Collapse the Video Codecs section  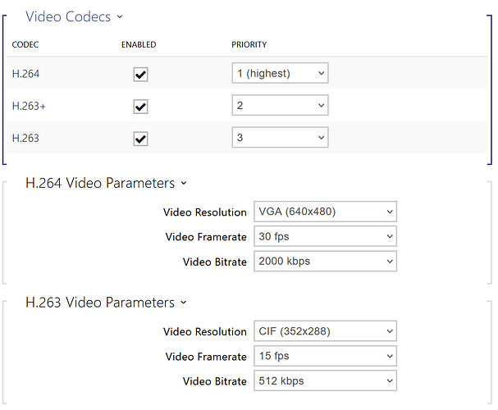pos(75,16)
